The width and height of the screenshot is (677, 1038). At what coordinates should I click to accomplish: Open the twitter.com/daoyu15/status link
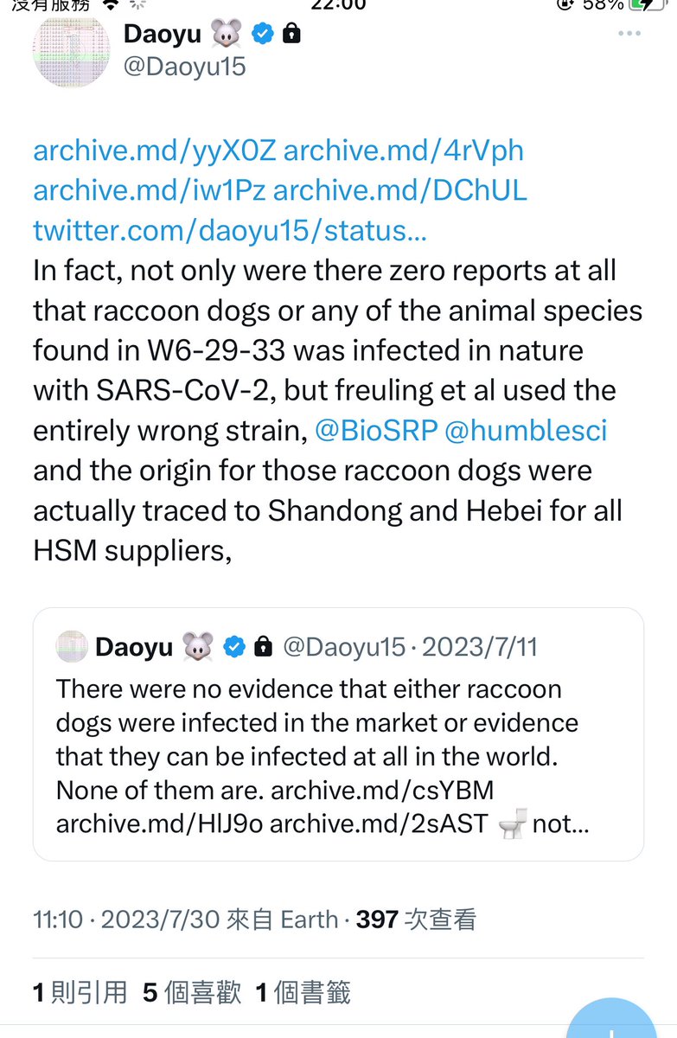point(231,231)
